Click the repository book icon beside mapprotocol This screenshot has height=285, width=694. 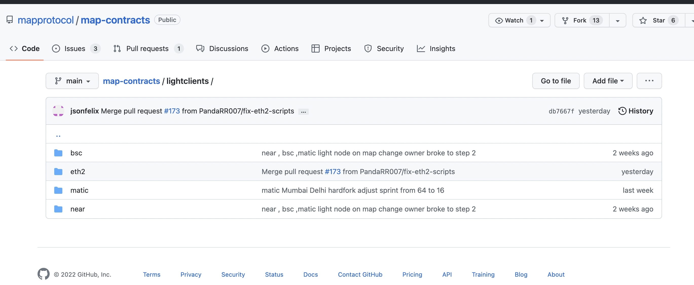[x=10, y=20]
